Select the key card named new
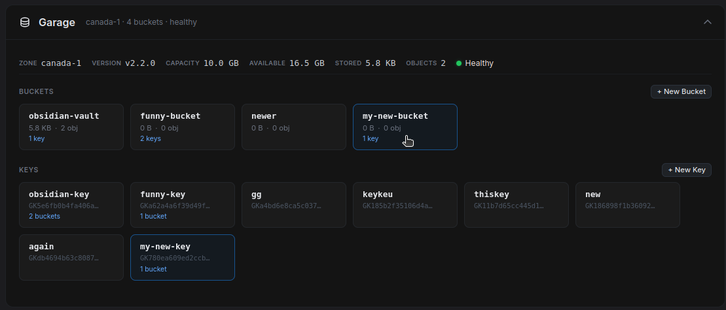Viewport: 726px width, 310px height. [627, 205]
